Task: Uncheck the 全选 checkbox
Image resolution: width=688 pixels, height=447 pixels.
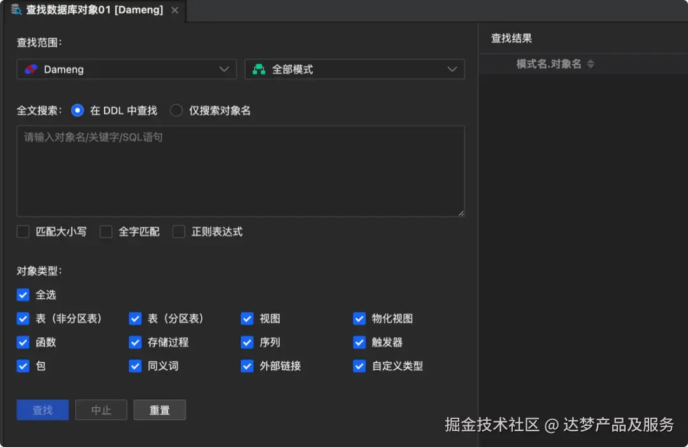Action: 23,295
